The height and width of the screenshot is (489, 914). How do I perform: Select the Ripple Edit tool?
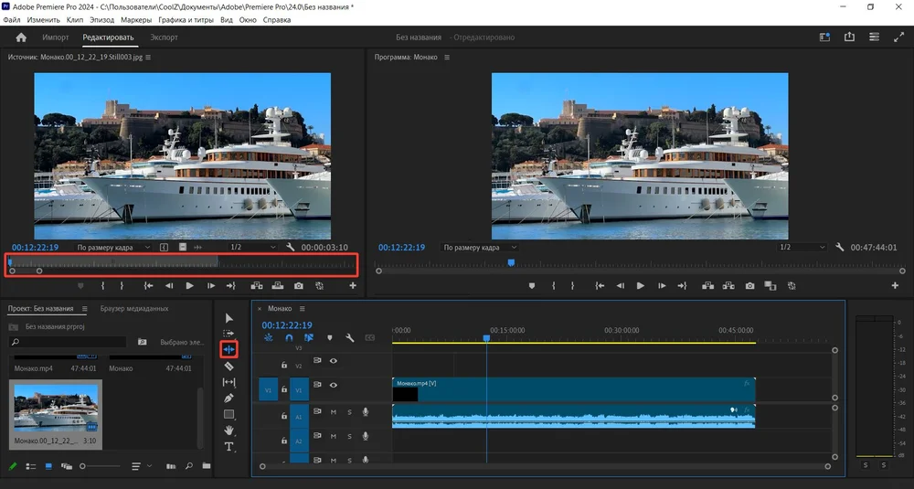228,349
